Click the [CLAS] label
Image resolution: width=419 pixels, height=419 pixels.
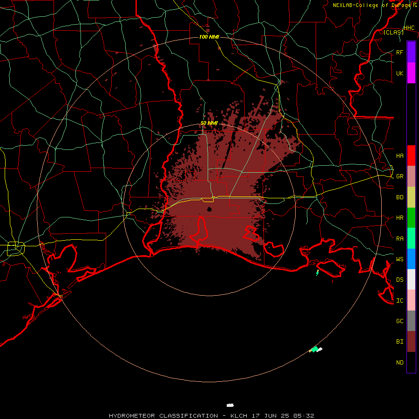(393, 32)
